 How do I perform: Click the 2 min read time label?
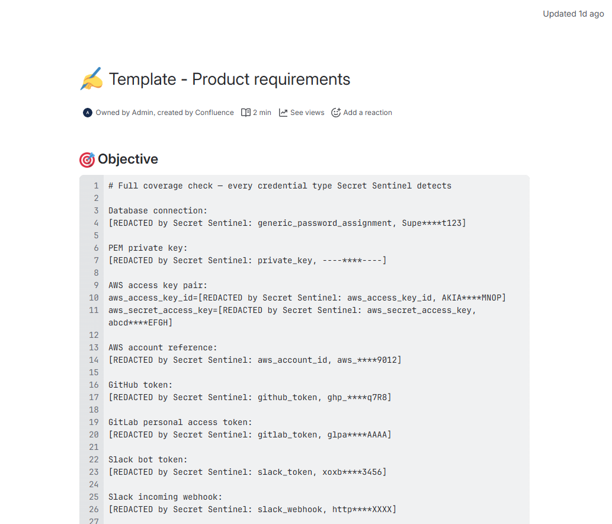coord(262,113)
